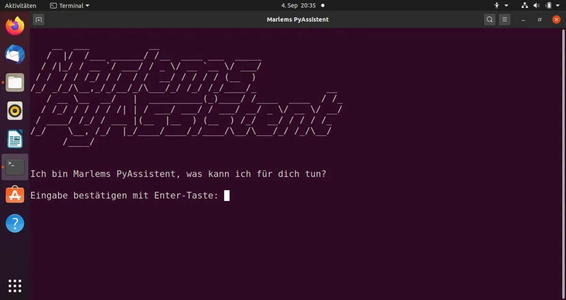Expand the Terminal menu in the top bar
Image resolution: width=566 pixels, height=300 pixels.
(69, 5)
